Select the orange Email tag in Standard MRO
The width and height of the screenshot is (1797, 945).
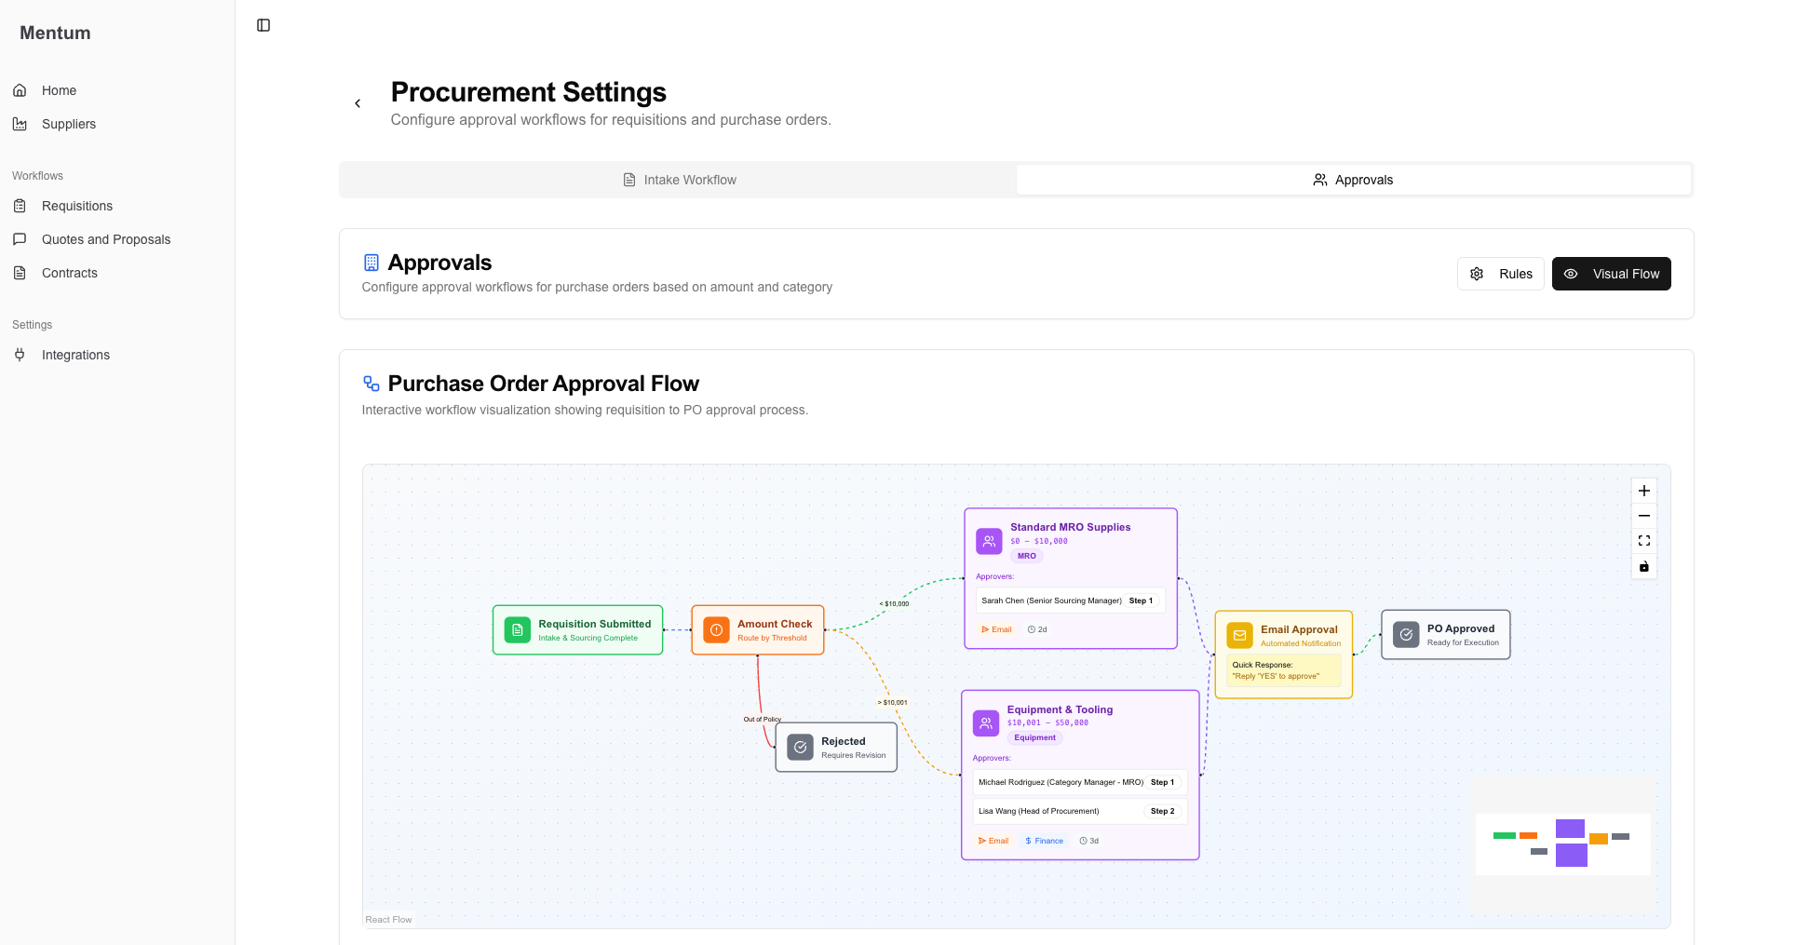pyautogui.click(x=996, y=630)
